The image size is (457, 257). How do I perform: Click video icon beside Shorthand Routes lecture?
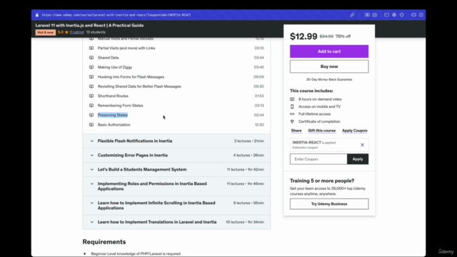[x=91, y=96]
